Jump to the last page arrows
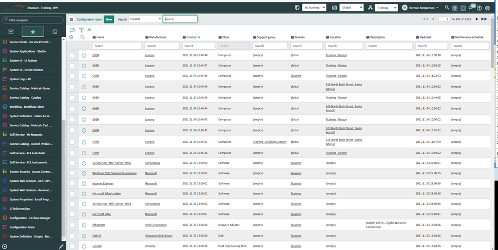The image size is (498, 250). (x=484, y=19)
